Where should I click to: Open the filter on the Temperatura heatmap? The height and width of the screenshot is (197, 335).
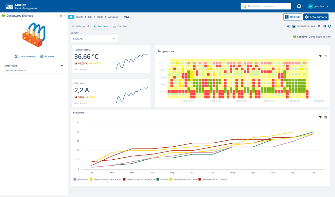coord(320,56)
